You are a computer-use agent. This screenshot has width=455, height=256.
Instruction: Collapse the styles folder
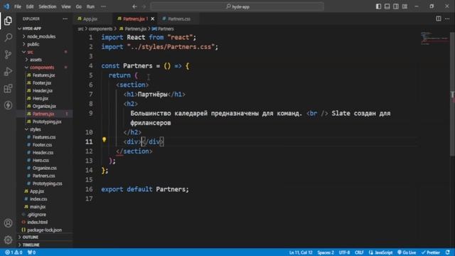click(x=35, y=129)
